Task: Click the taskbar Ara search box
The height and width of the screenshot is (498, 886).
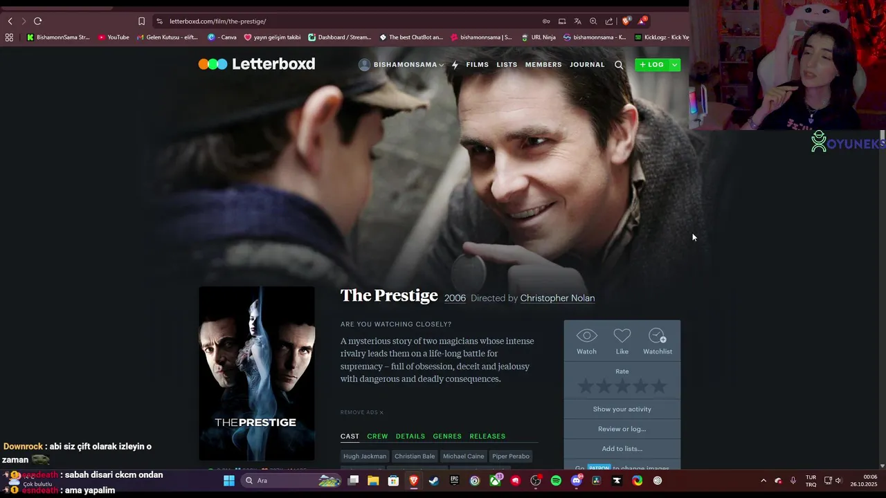Action: (291, 481)
